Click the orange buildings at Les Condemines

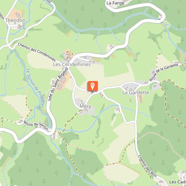pyautogui.click(x=68, y=54)
